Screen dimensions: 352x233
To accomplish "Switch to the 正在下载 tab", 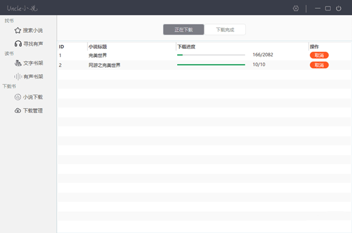I will coord(184,30).
